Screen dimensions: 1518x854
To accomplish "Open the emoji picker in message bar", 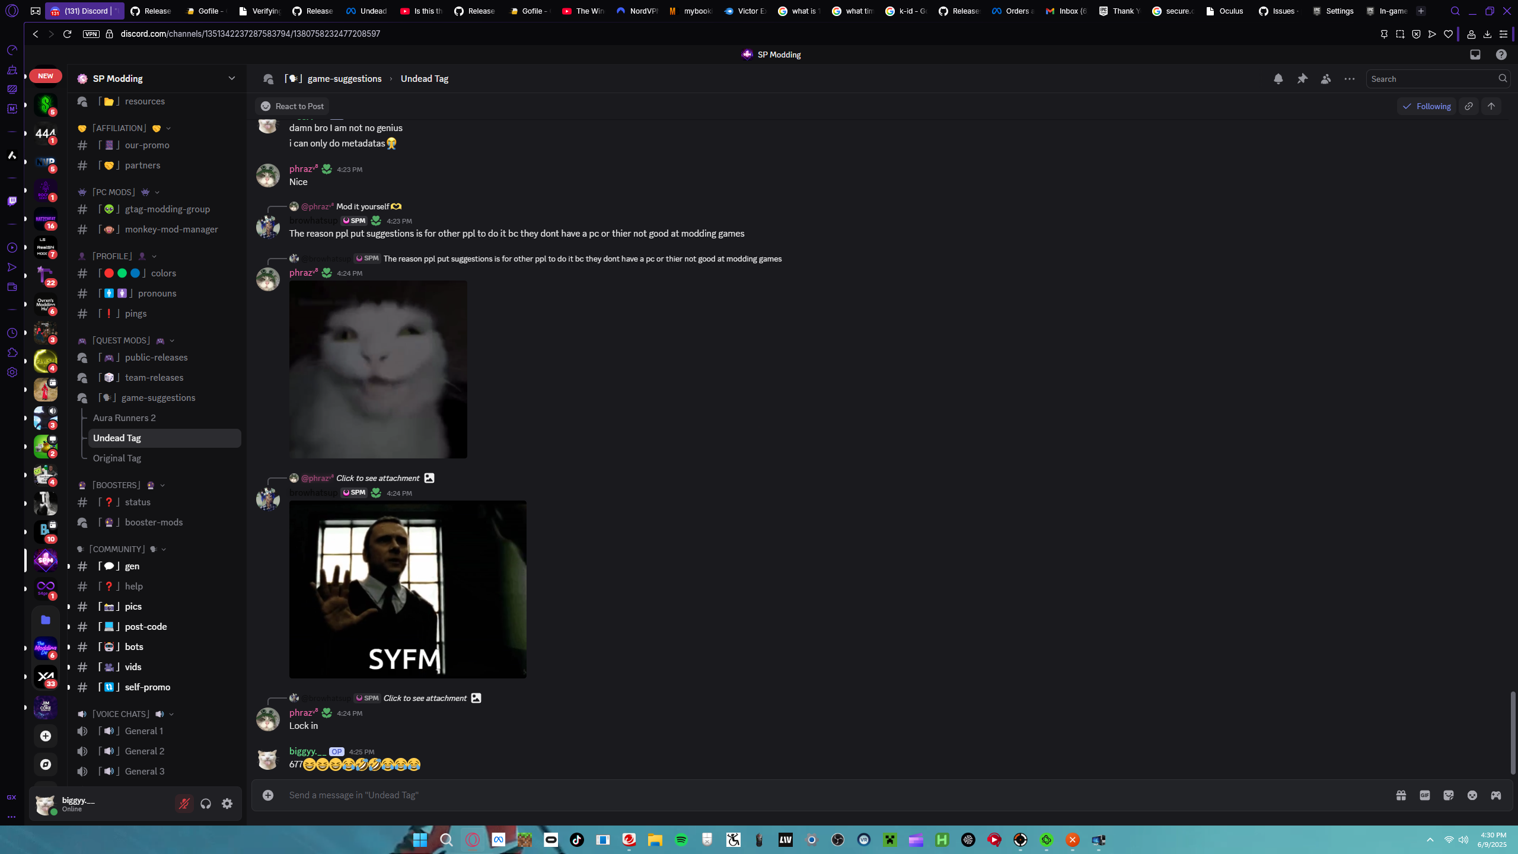I will point(1472,795).
